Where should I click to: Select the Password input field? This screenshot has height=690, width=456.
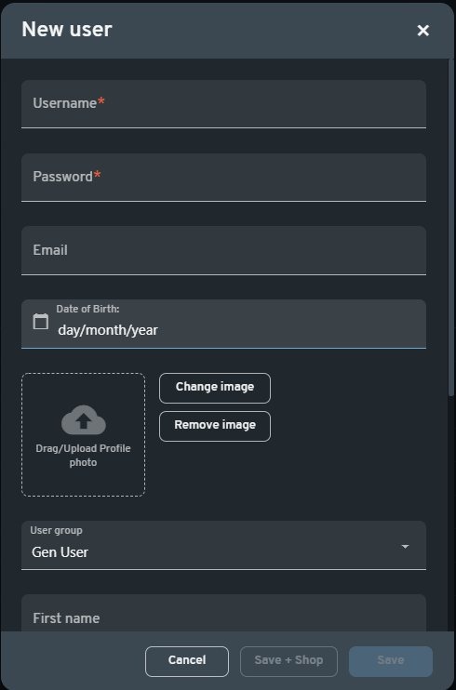(223, 178)
